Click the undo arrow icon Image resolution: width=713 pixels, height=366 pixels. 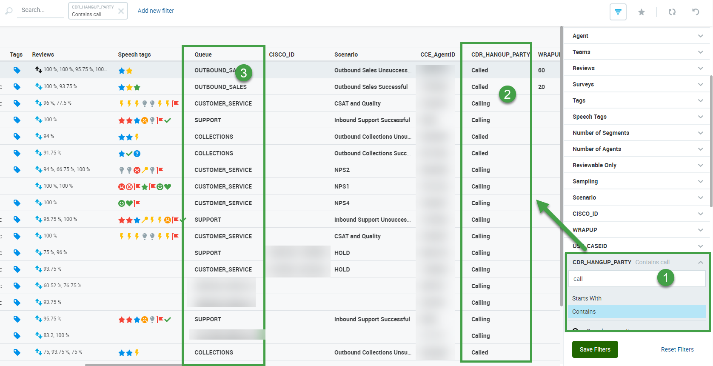click(696, 12)
